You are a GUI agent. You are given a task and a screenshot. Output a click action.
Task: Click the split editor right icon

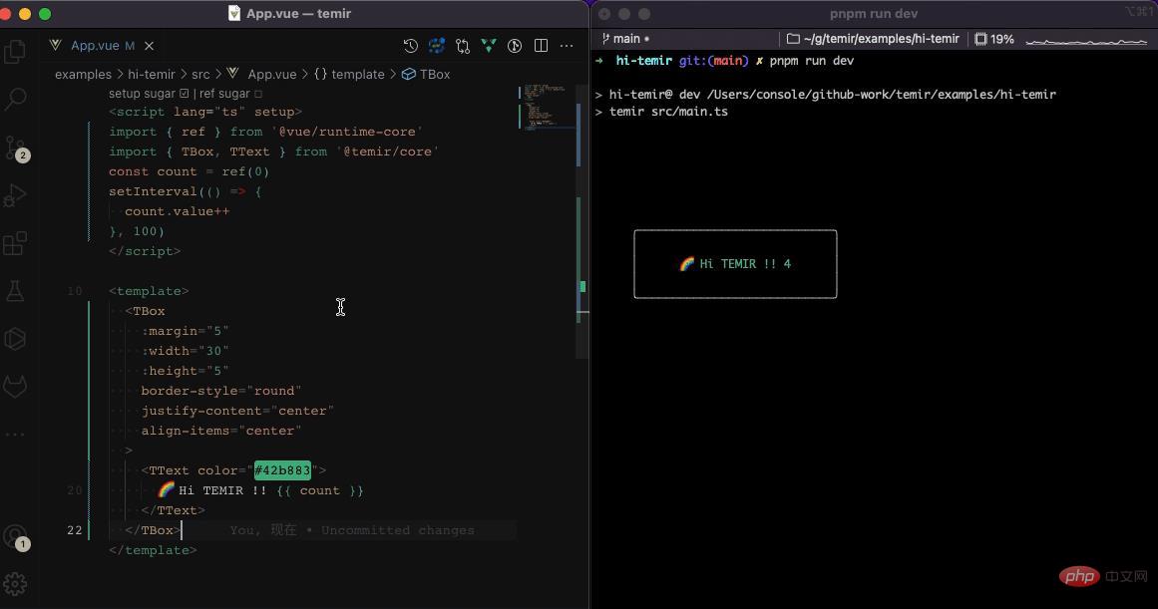tap(541, 46)
